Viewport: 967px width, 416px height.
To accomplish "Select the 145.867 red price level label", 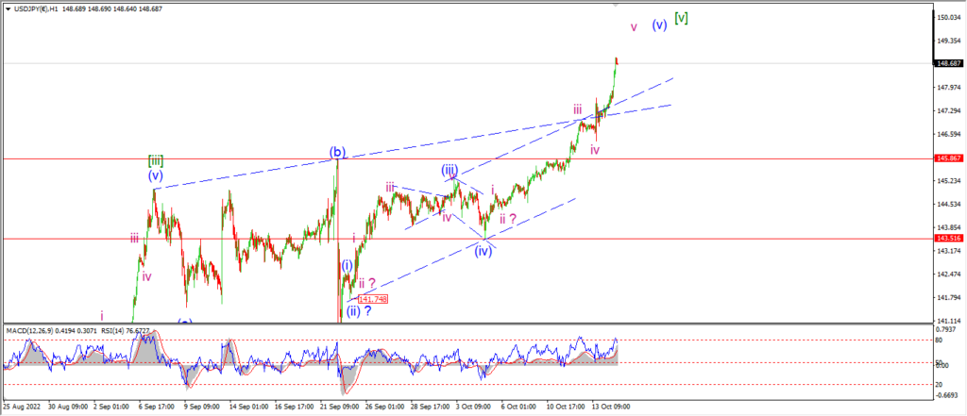I will 948,158.
